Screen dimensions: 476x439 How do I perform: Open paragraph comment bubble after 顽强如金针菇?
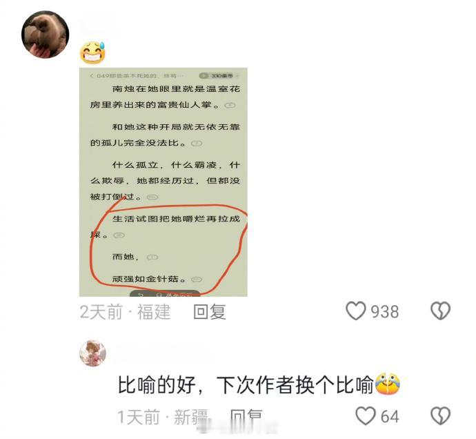click(197, 279)
